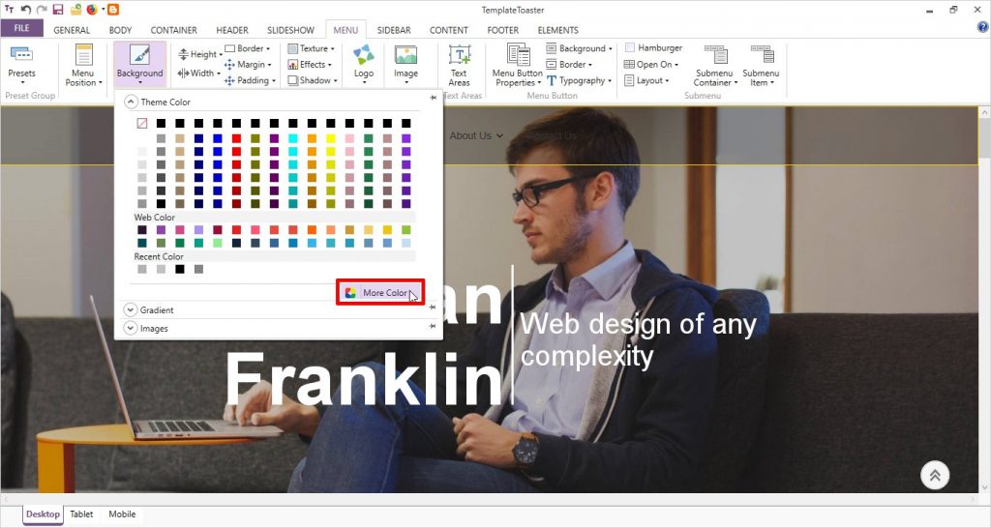
Task: Switch to the FOOTER ribbon tab
Action: pos(503,30)
